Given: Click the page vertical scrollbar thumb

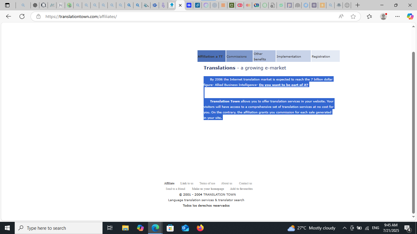Looking at the screenshot, I should (x=414, y=133).
